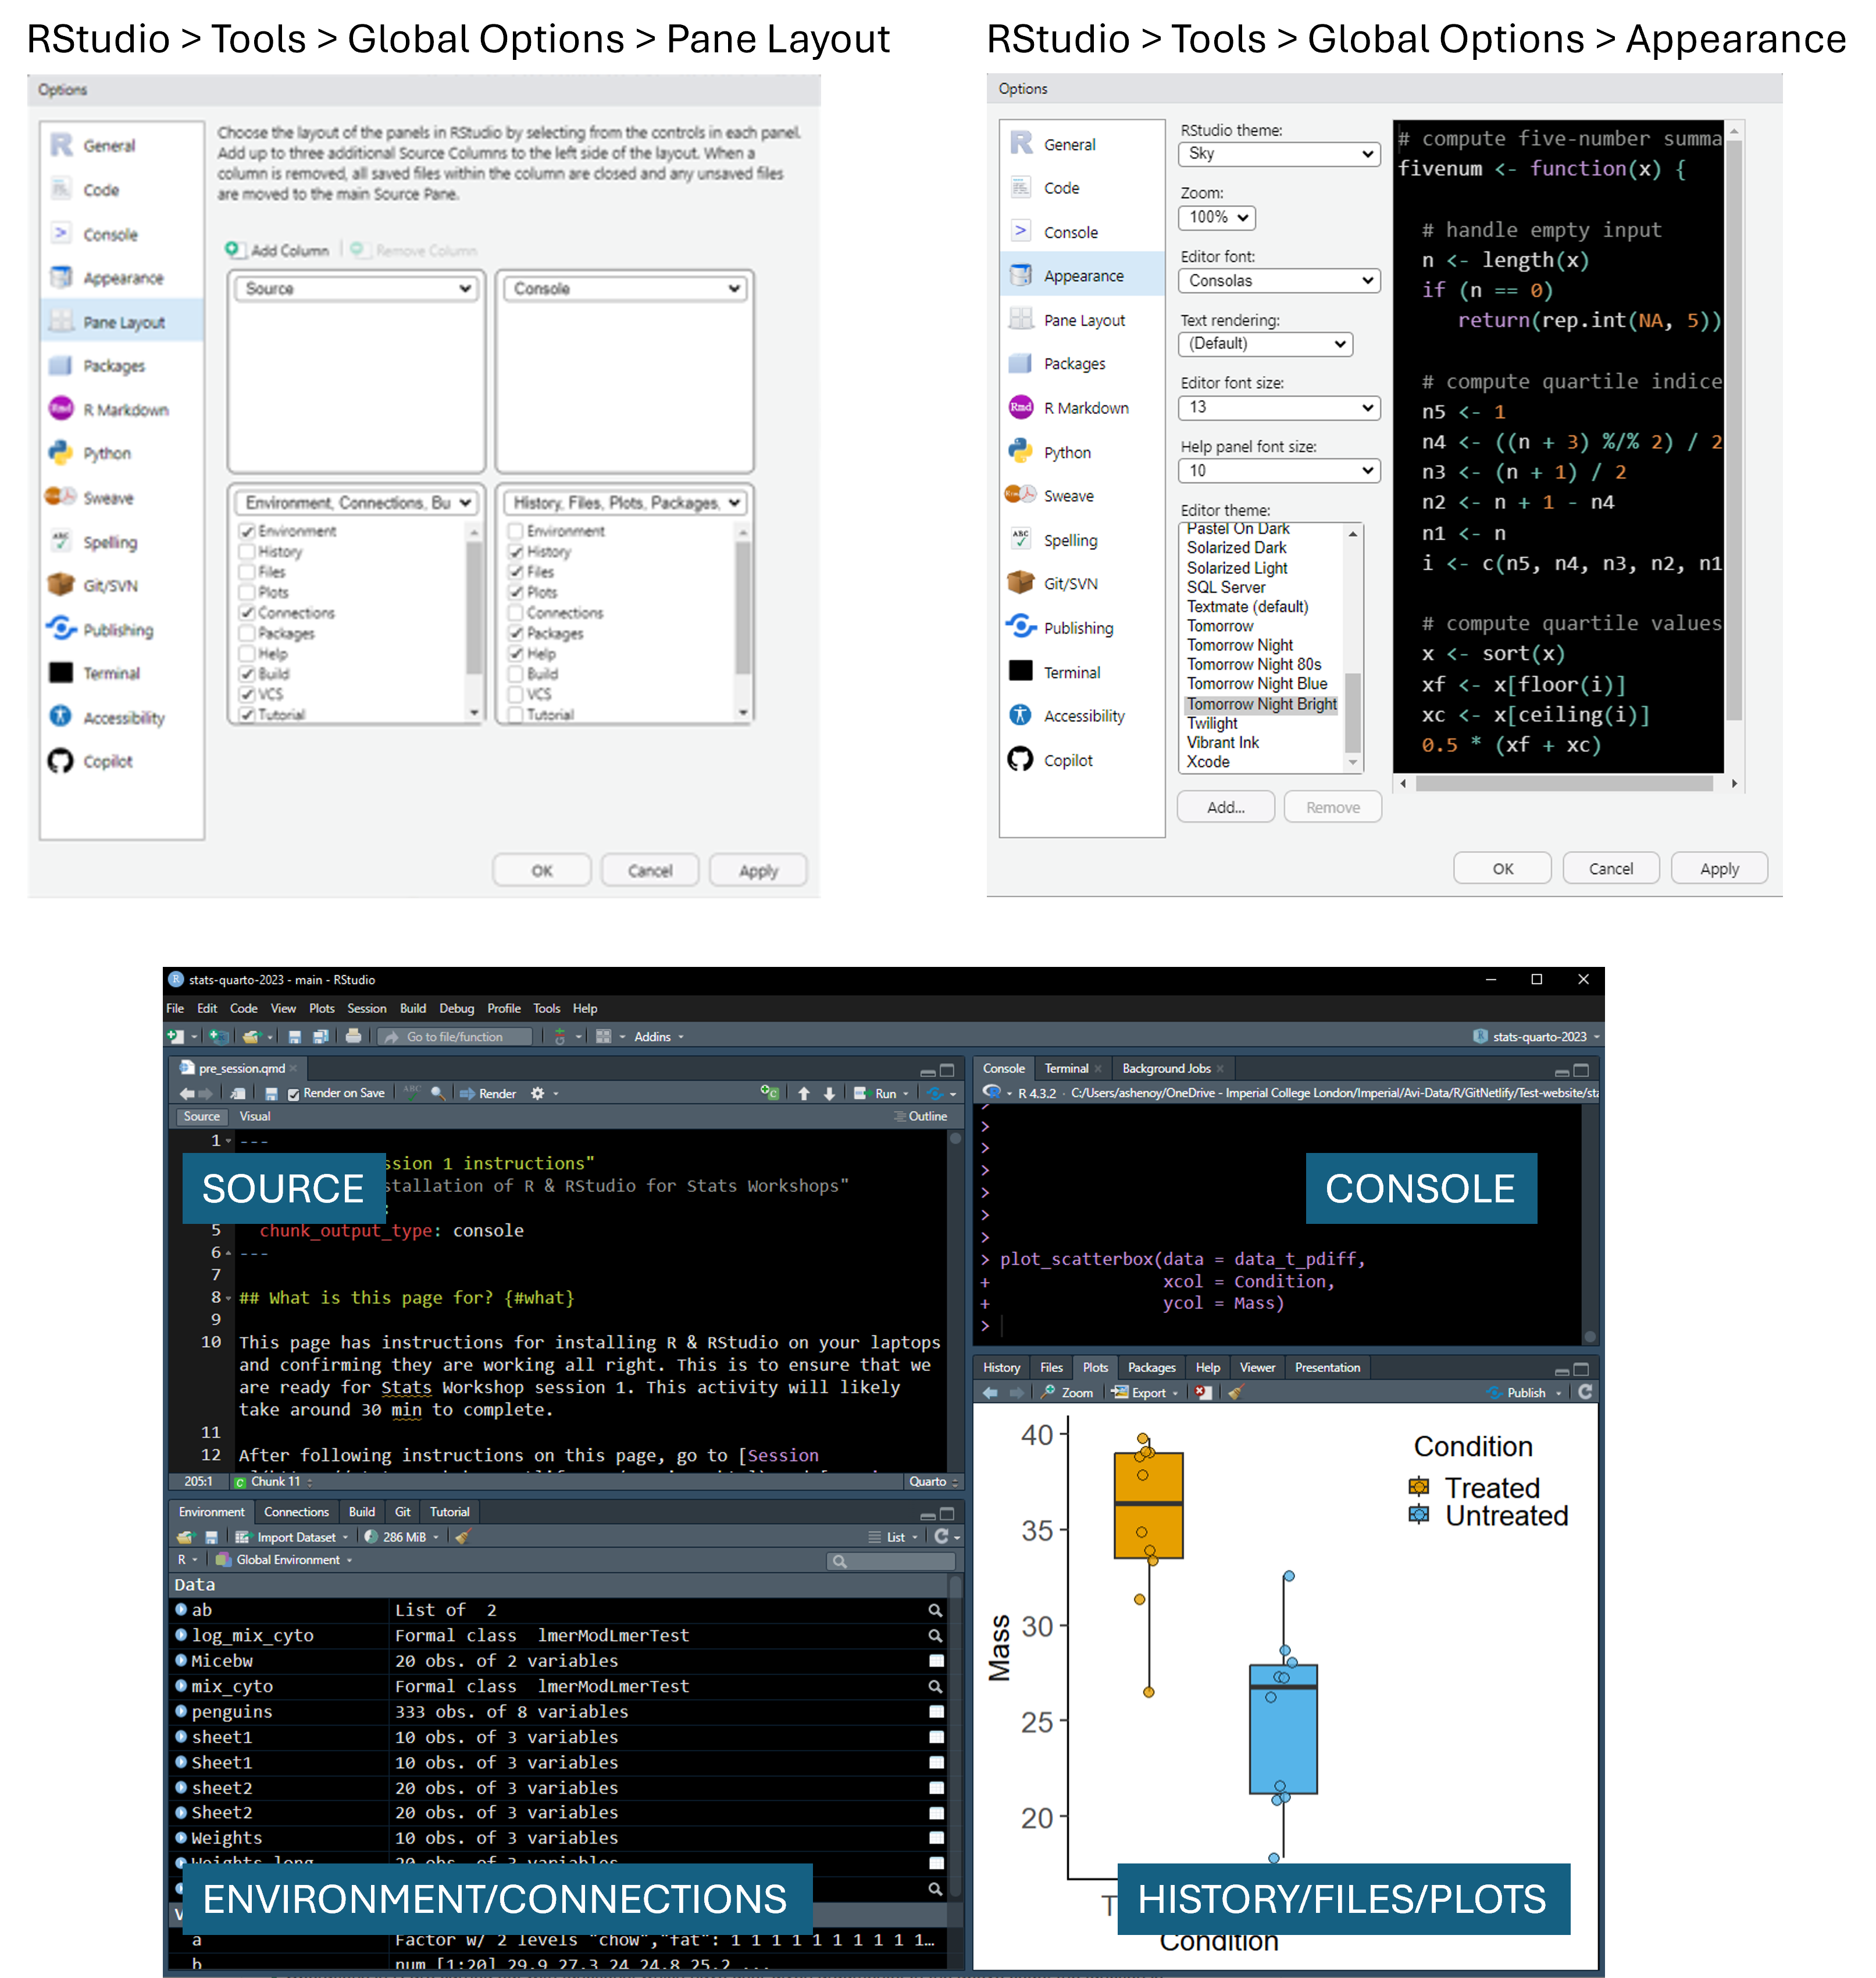Click the source editor back arrow
Screen dimensions: 1876x1978
tap(187, 1094)
